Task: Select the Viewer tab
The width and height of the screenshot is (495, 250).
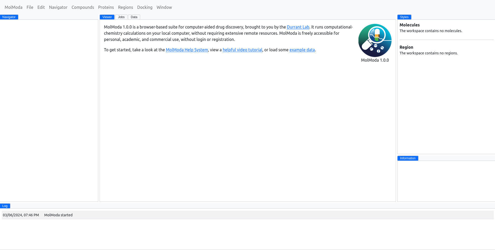Action: (x=107, y=17)
